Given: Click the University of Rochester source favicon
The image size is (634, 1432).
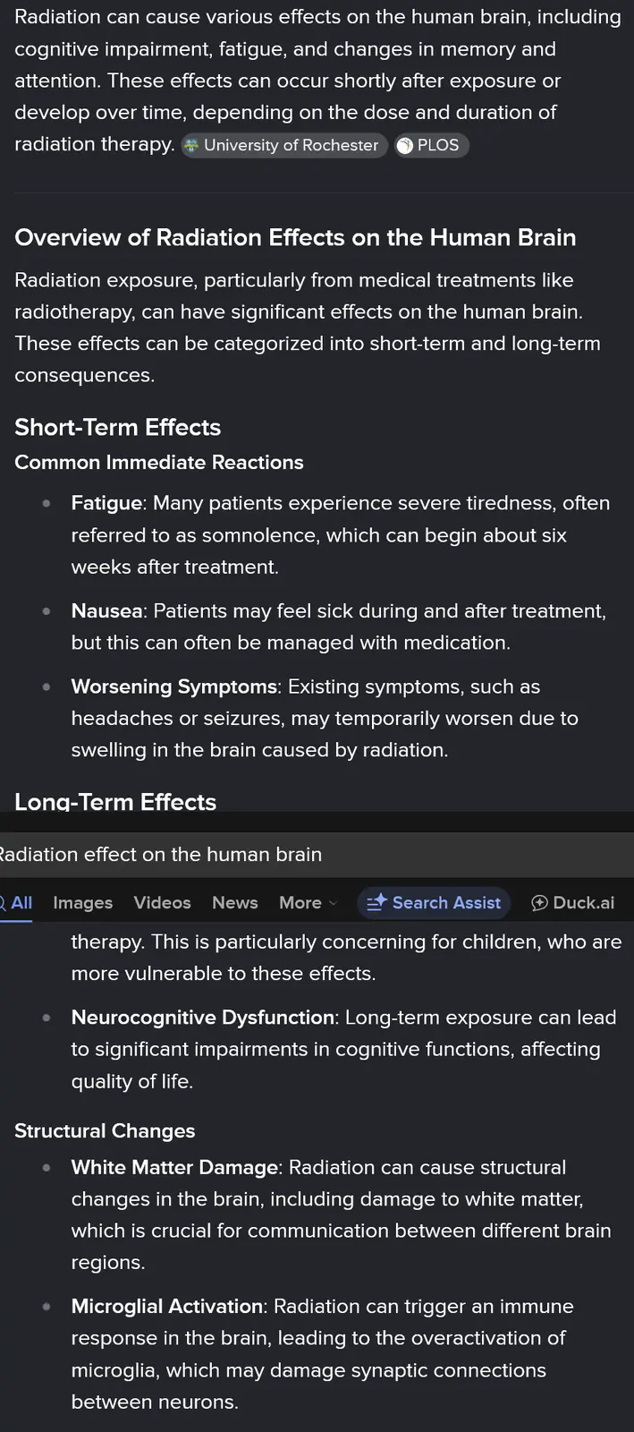Looking at the screenshot, I should 191,146.
